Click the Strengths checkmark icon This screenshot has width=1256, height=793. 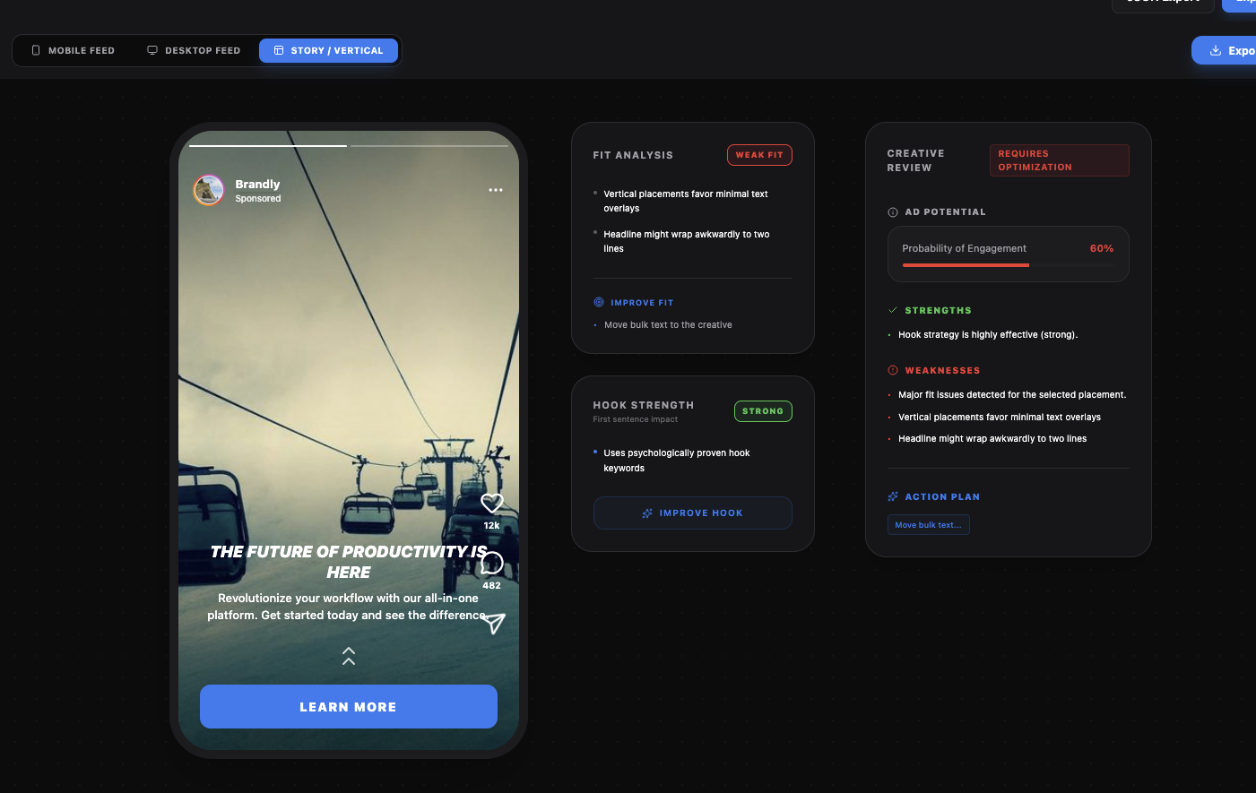[x=893, y=310]
